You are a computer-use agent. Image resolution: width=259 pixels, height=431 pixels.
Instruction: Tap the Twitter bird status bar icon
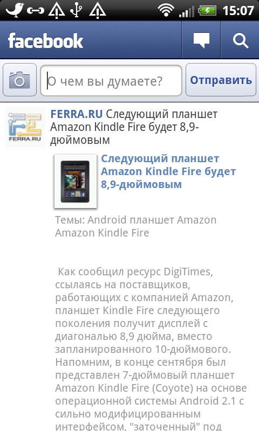click(x=15, y=10)
